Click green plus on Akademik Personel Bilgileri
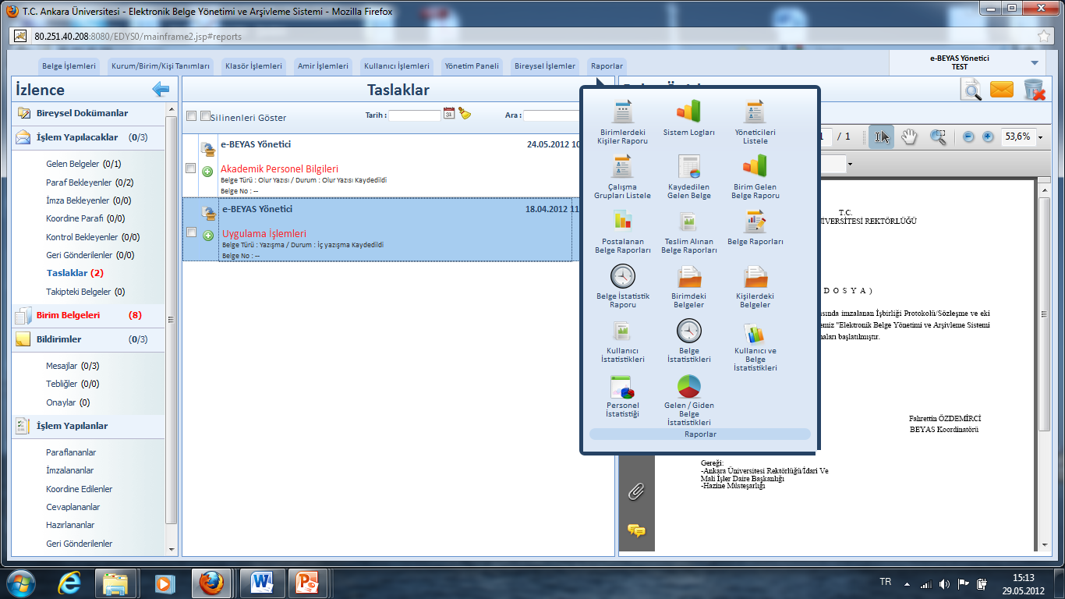Image resolution: width=1065 pixels, height=599 pixels. tap(207, 172)
